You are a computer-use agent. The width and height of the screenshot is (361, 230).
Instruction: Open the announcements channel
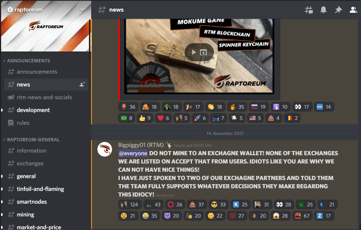pyautogui.click(x=46, y=72)
